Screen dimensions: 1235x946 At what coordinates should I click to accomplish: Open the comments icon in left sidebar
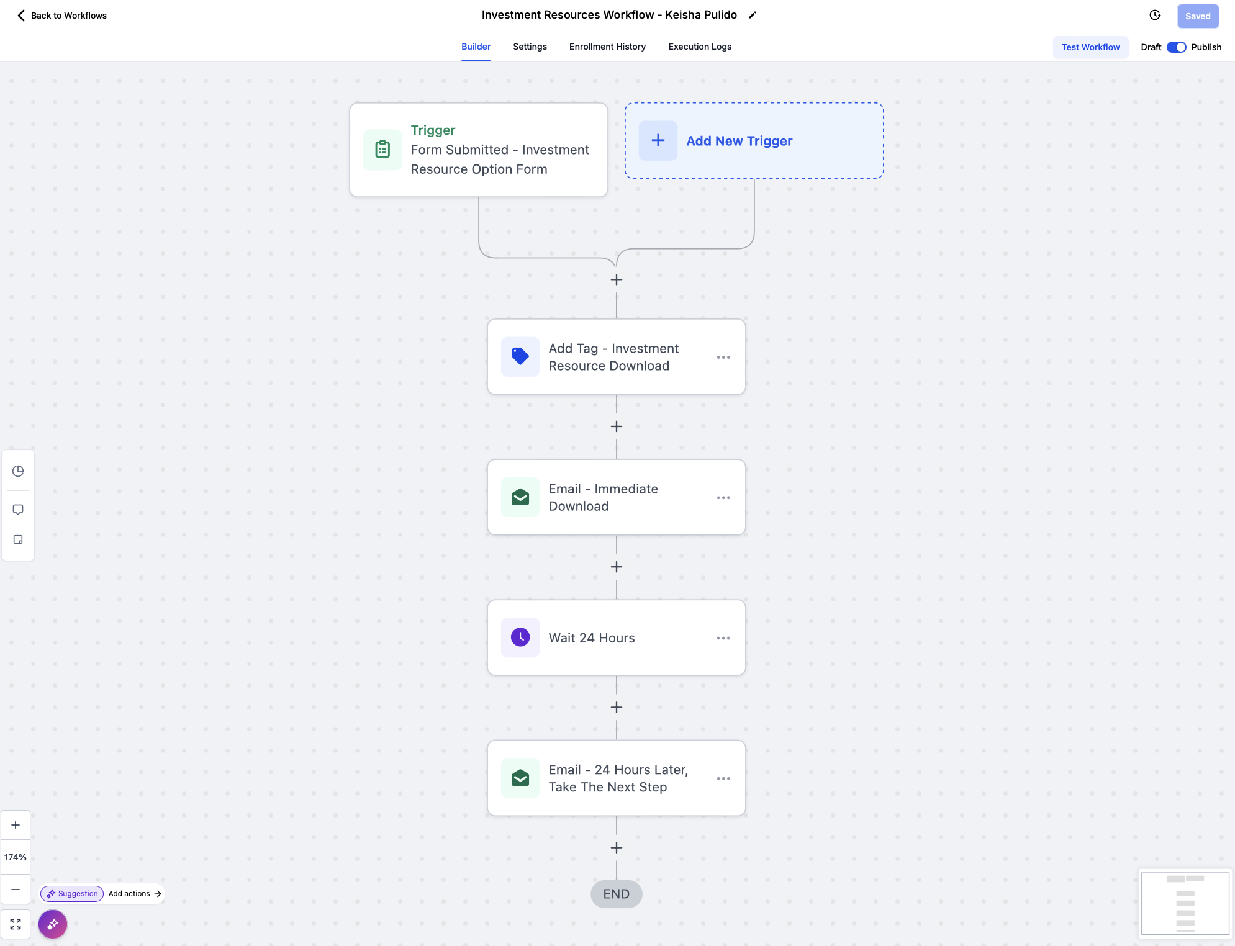tap(18, 510)
